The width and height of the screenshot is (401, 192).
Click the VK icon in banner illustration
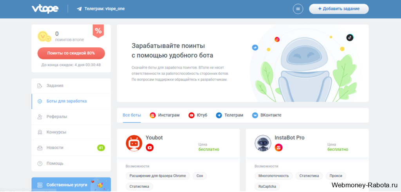point(255,47)
